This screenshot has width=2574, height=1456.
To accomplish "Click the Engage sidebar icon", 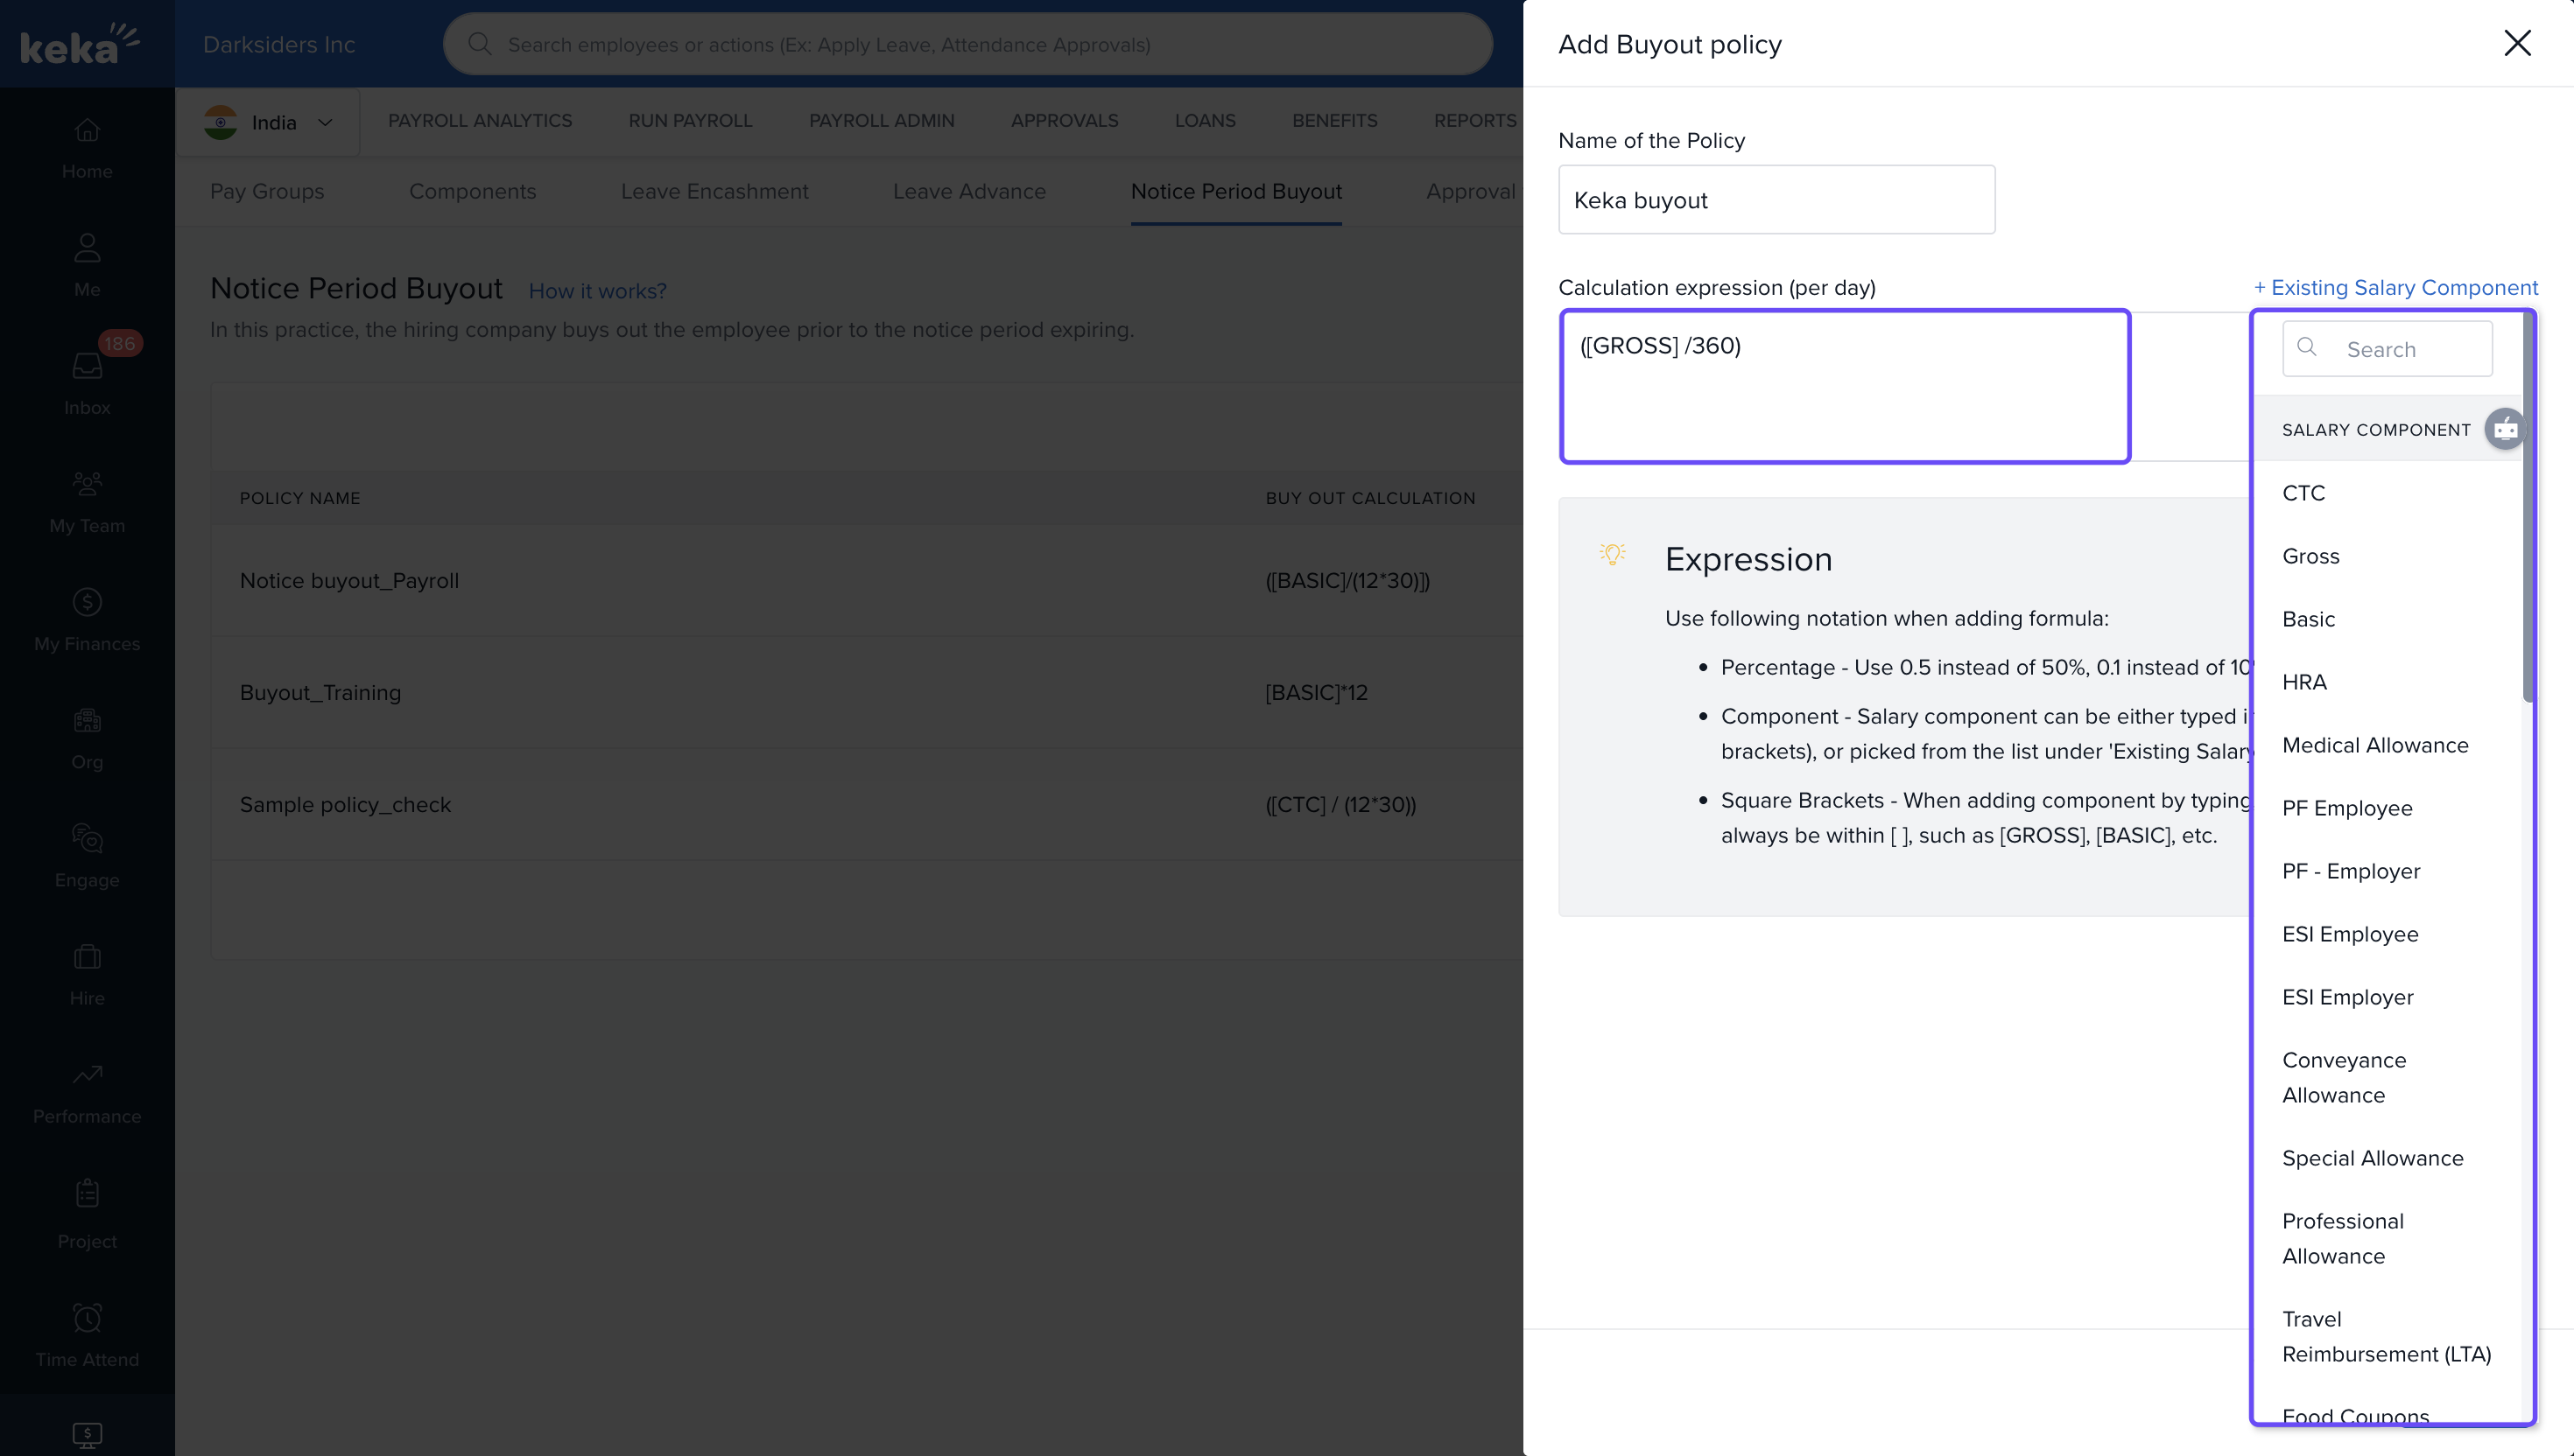I will (87, 838).
